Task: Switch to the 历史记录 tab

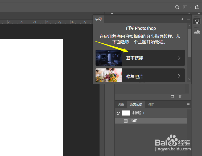Action: pyautogui.click(x=136, y=104)
